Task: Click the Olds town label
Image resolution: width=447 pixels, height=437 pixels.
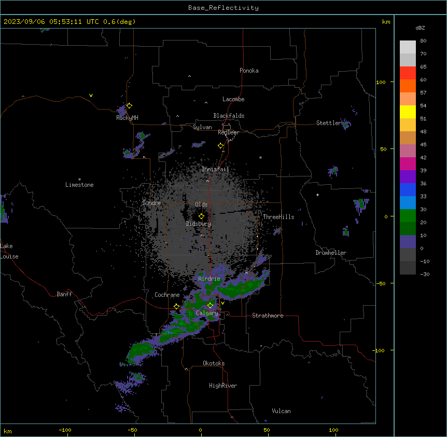Action: [x=201, y=204]
